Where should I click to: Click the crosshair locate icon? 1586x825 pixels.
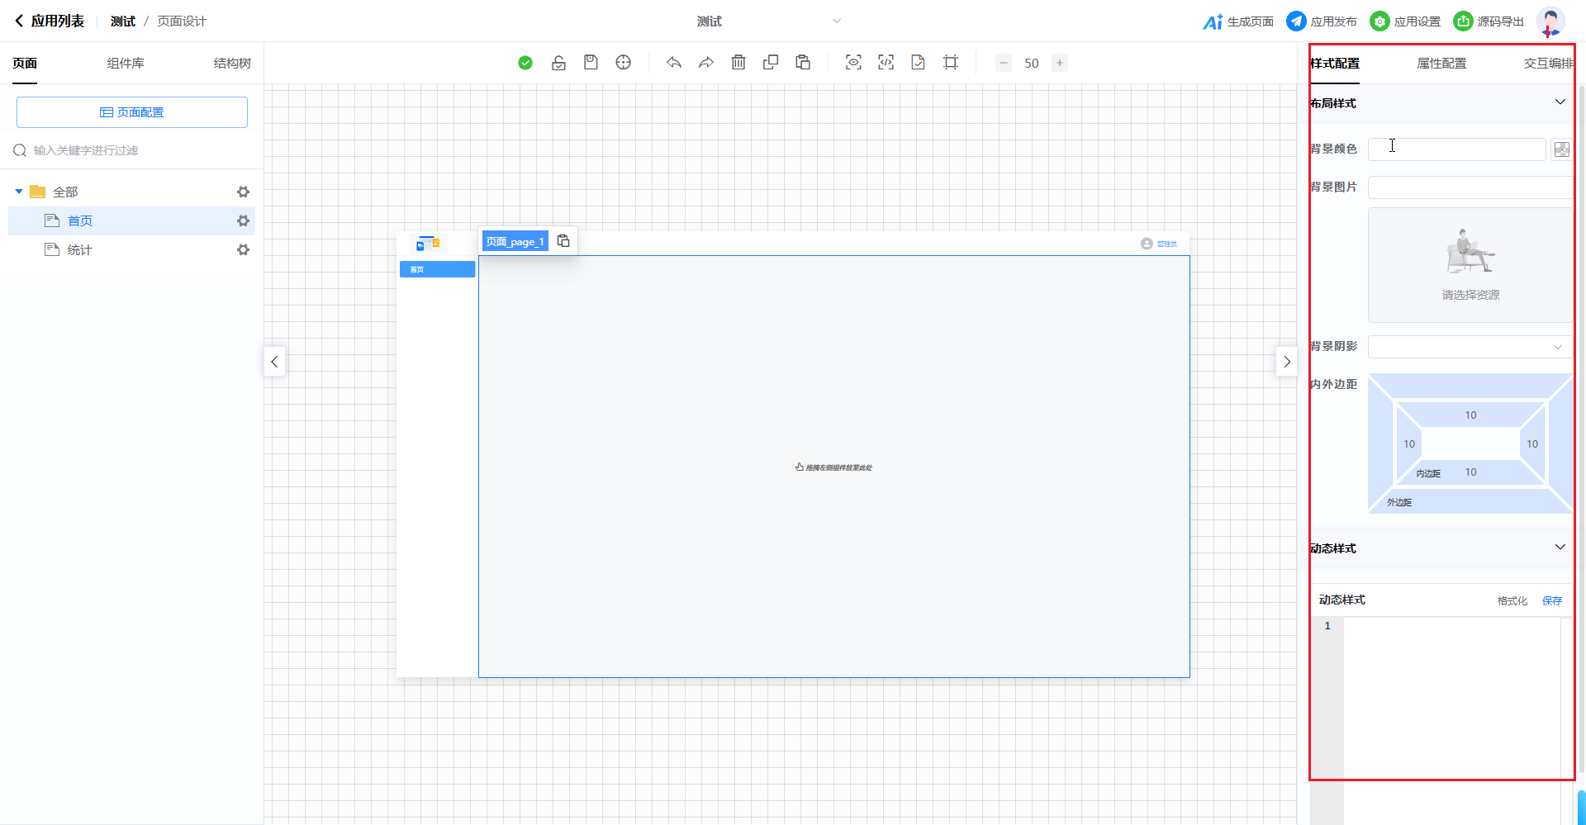pyautogui.click(x=624, y=63)
